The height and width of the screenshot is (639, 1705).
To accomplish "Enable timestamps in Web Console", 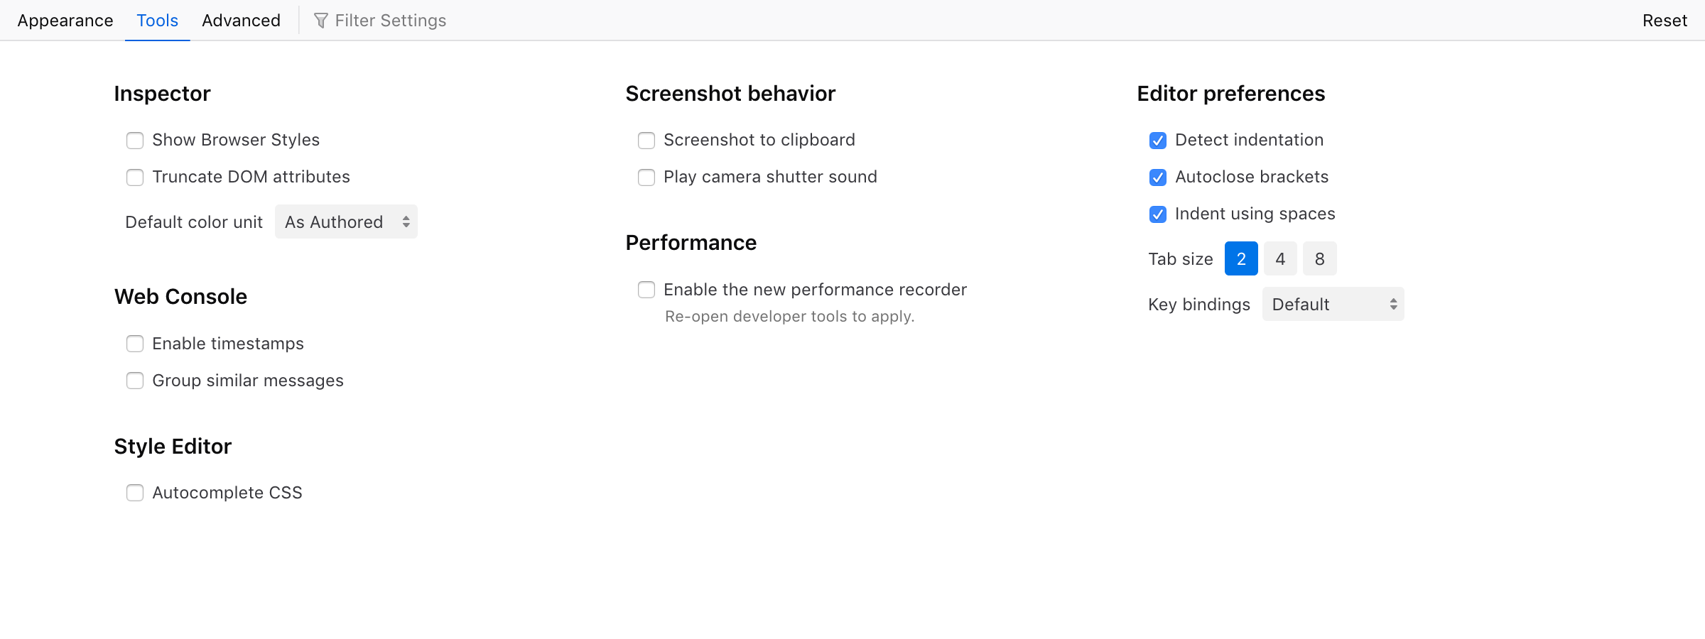I will point(135,344).
